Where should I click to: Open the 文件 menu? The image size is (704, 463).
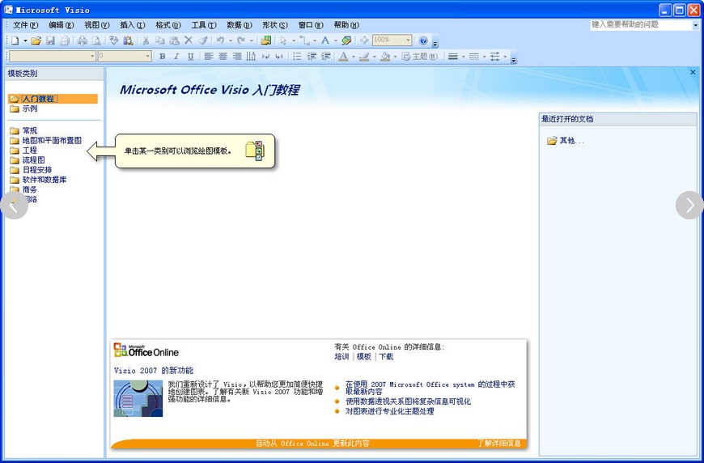point(25,25)
